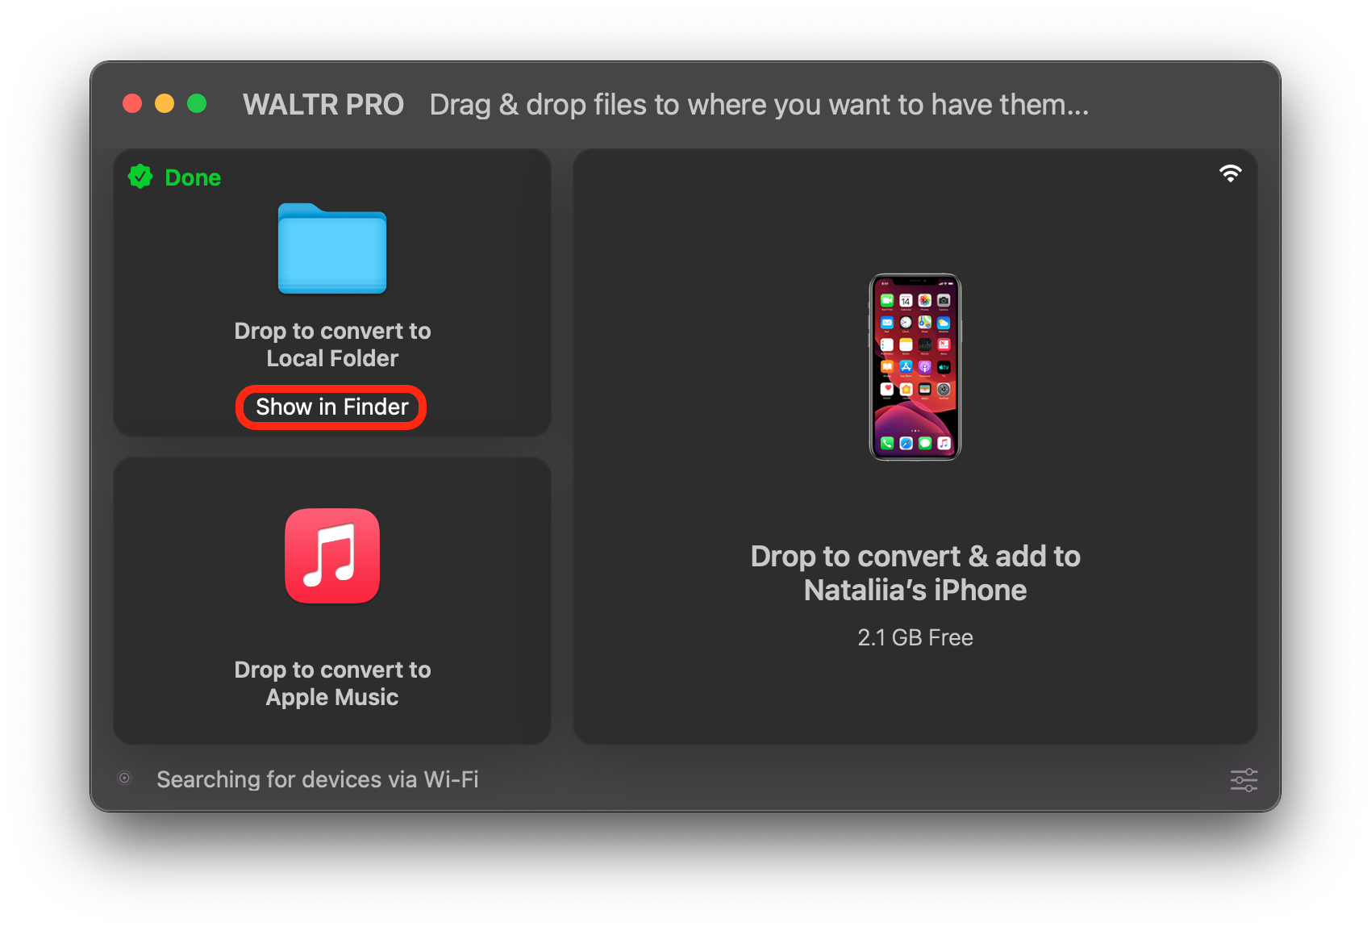Image resolution: width=1371 pixels, height=931 pixels.
Task: Click Nataliia's iPhone drop zone label
Action: point(915,573)
